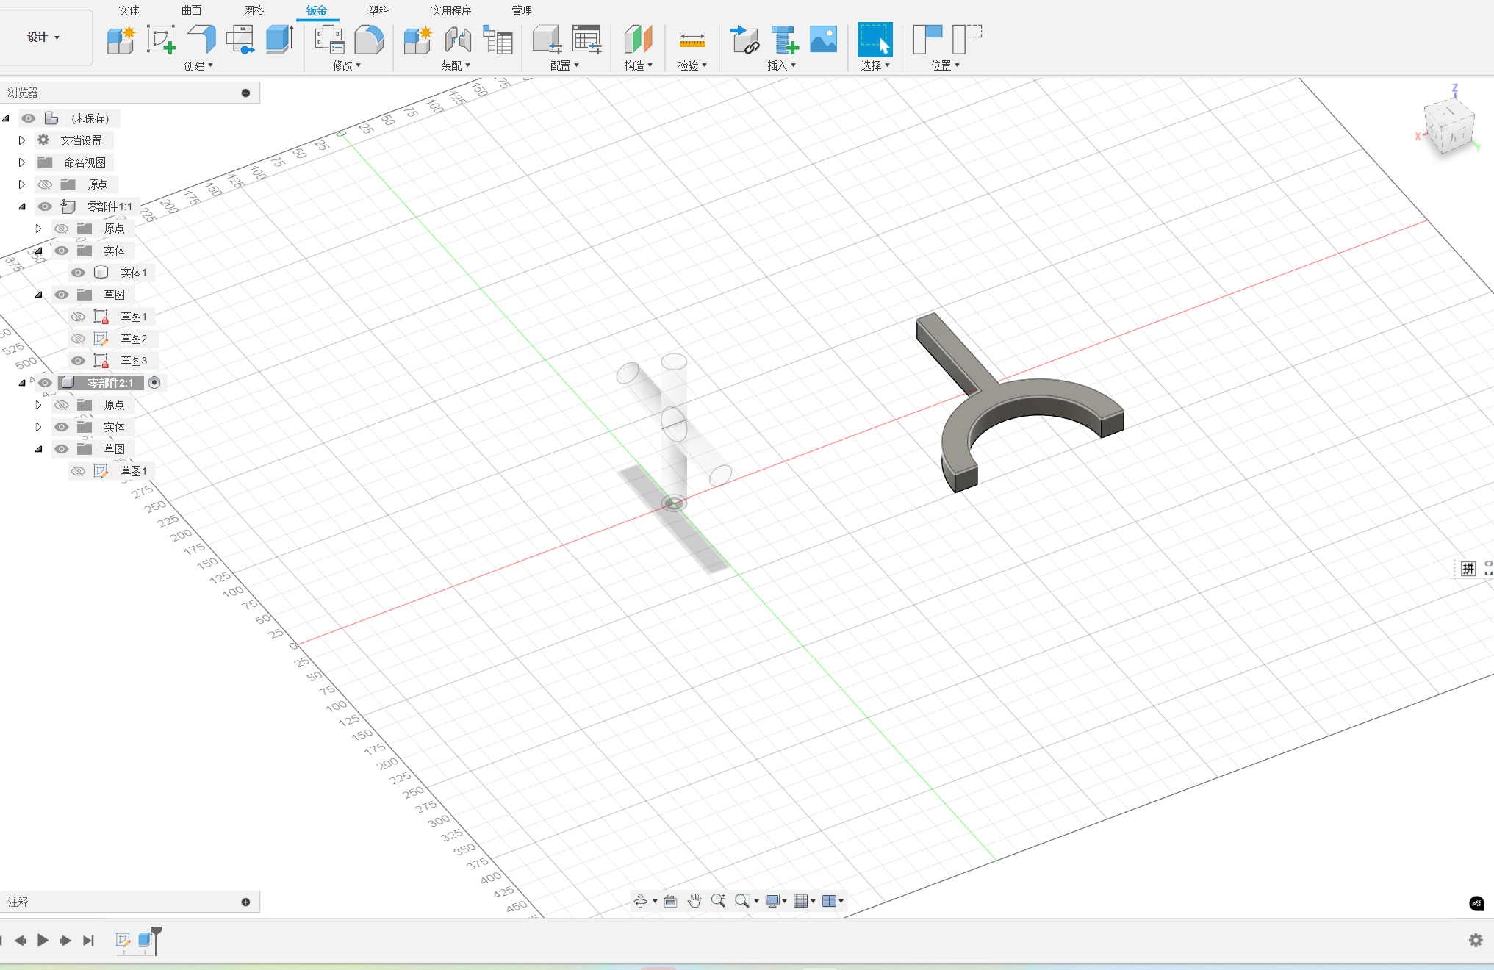
Task: Open the 装配 dropdown menu
Action: pos(456,65)
